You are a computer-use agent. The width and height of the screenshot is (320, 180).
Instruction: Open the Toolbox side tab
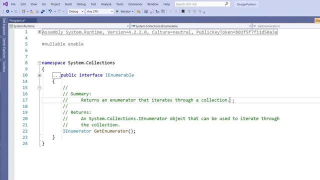coord(4,66)
